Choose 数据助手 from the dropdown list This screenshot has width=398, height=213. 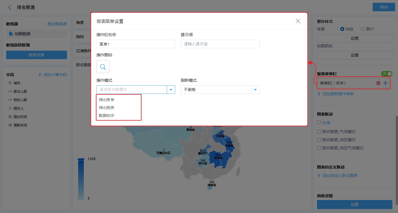107,116
